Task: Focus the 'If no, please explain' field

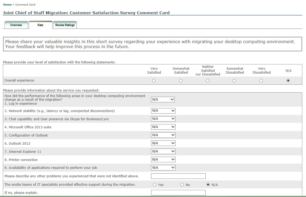Action: point(178,193)
